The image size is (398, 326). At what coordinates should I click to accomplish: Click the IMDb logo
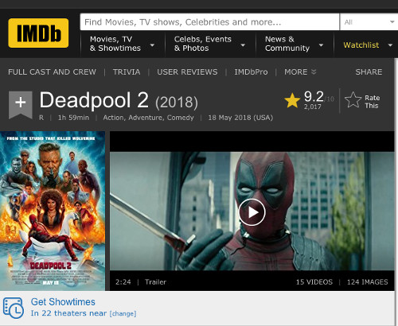click(38, 33)
